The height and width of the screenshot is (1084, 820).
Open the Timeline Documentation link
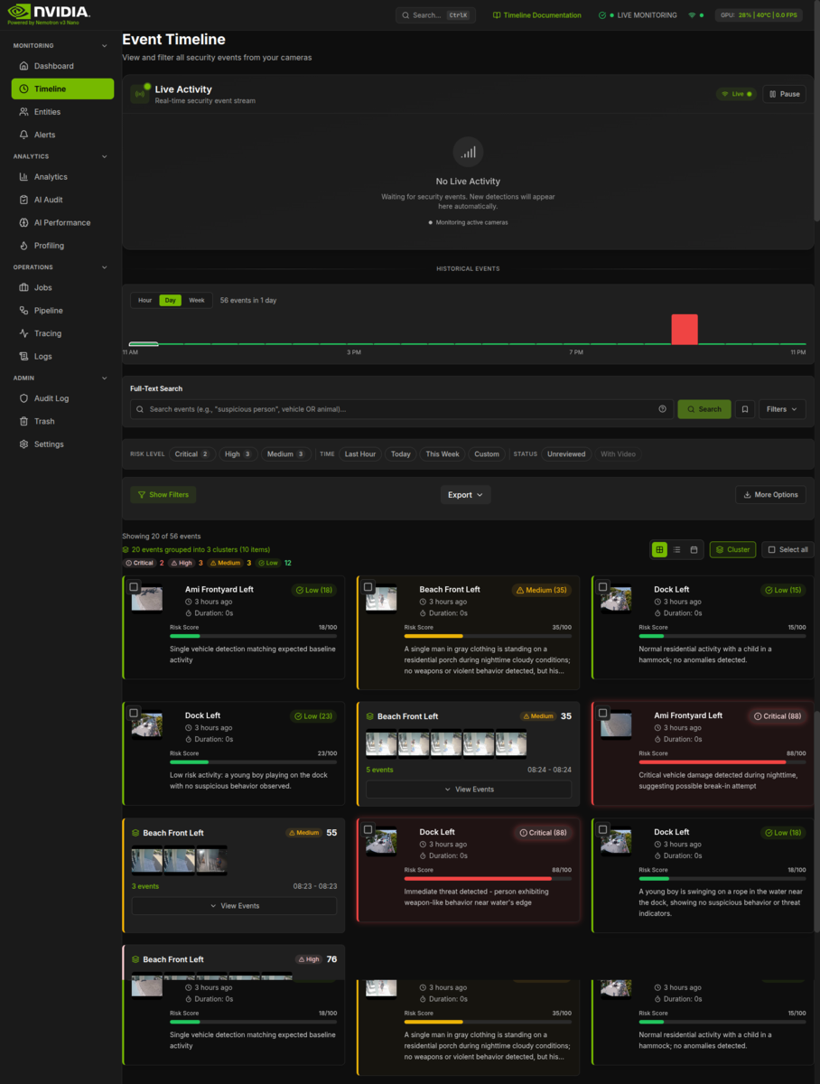point(536,15)
